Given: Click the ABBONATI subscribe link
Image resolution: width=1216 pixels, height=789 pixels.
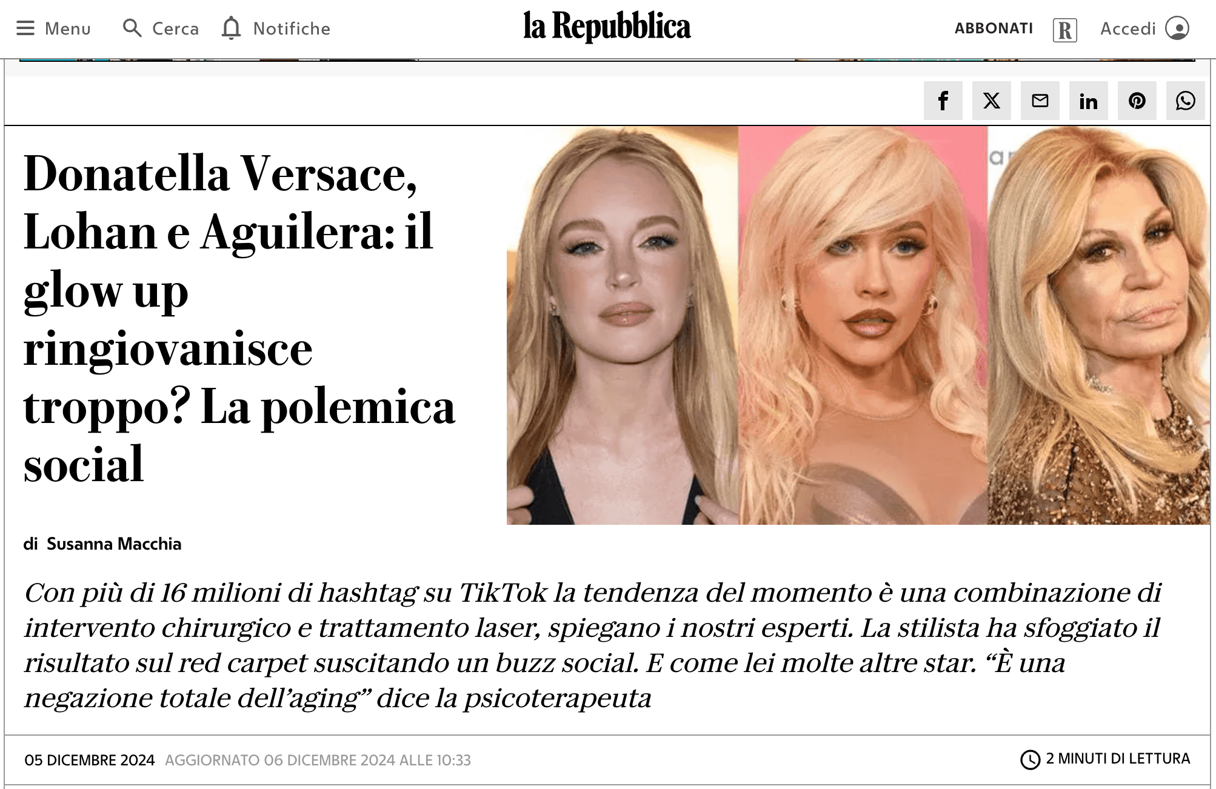Looking at the screenshot, I should point(994,28).
